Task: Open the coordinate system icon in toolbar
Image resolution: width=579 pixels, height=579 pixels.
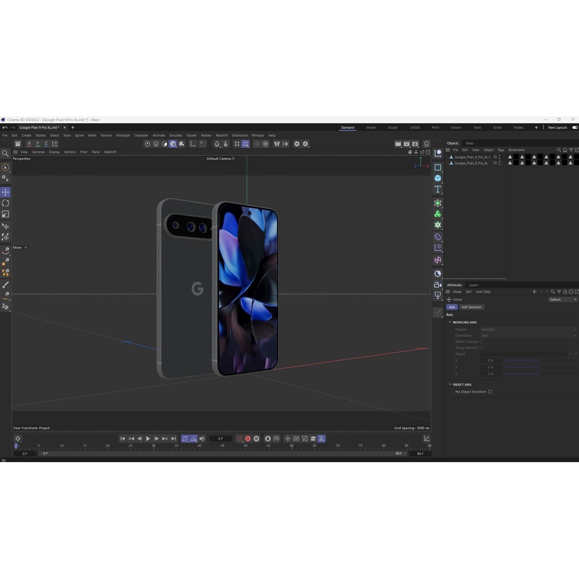Action: [55, 144]
